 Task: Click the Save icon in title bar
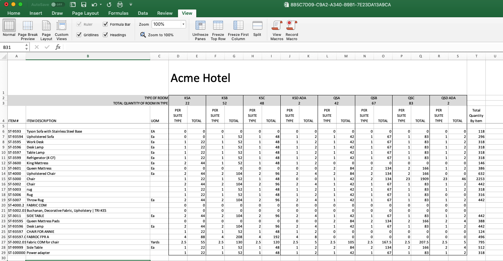pyautogui.click(x=84, y=5)
